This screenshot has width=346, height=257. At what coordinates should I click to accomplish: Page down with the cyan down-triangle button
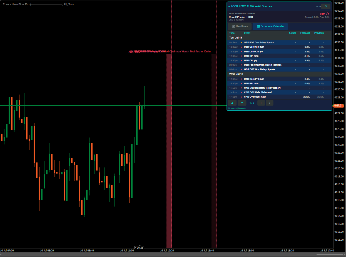242,103
